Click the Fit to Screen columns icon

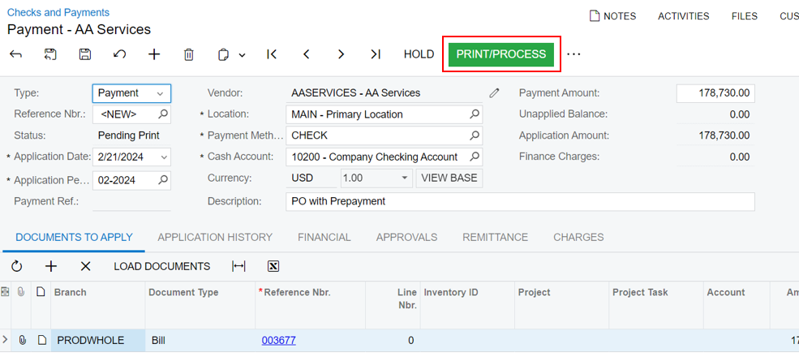click(x=238, y=266)
